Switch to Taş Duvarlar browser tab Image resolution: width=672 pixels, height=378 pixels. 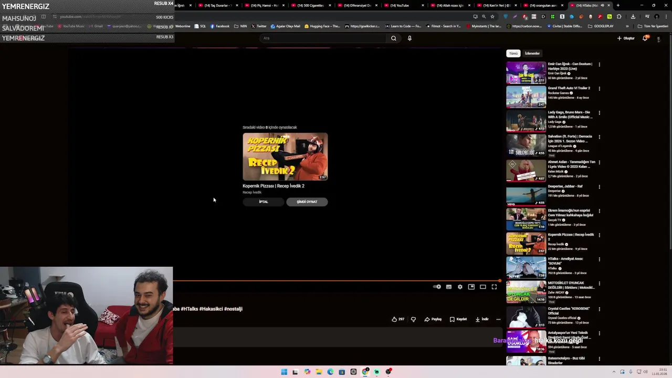coord(217,5)
